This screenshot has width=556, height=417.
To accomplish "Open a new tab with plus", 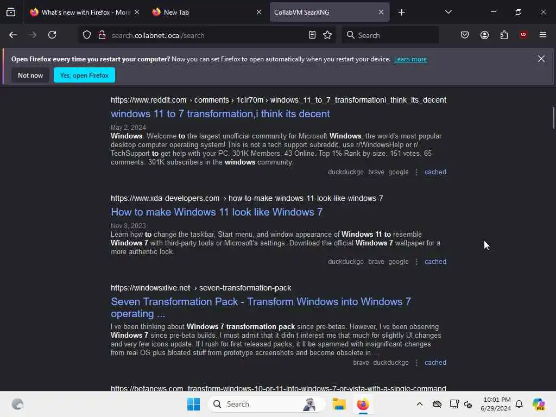I will click(x=401, y=12).
